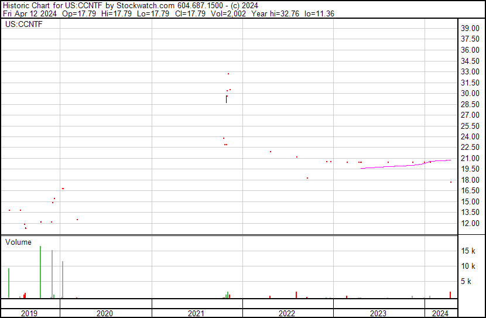The image size is (486, 318).
Task: Click the tallest green volume bar in 2019
Action: 40,272
